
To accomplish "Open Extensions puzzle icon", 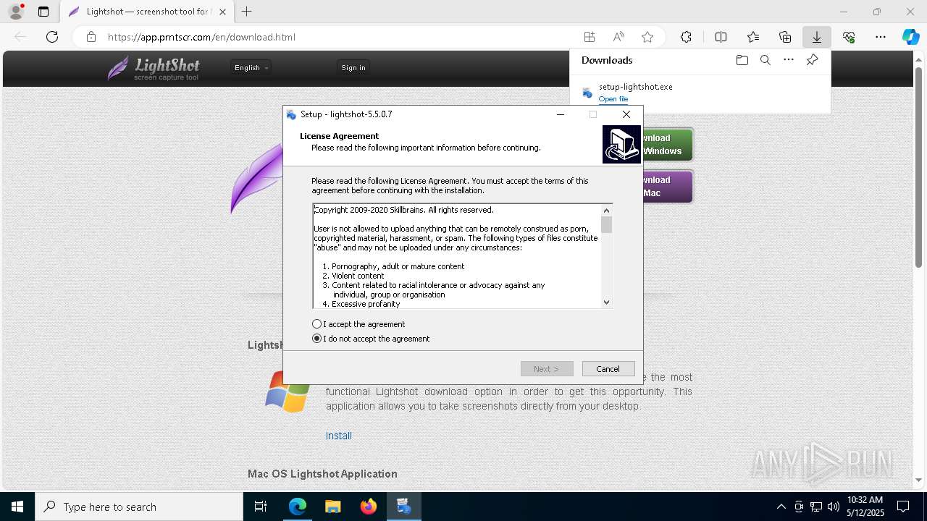I will click(x=686, y=37).
